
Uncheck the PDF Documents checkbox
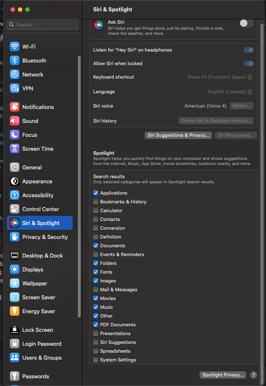pyautogui.click(x=96, y=325)
